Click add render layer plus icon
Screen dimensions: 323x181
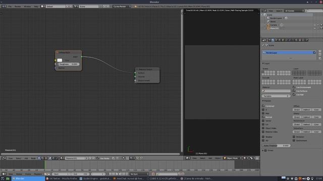coord(320,51)
